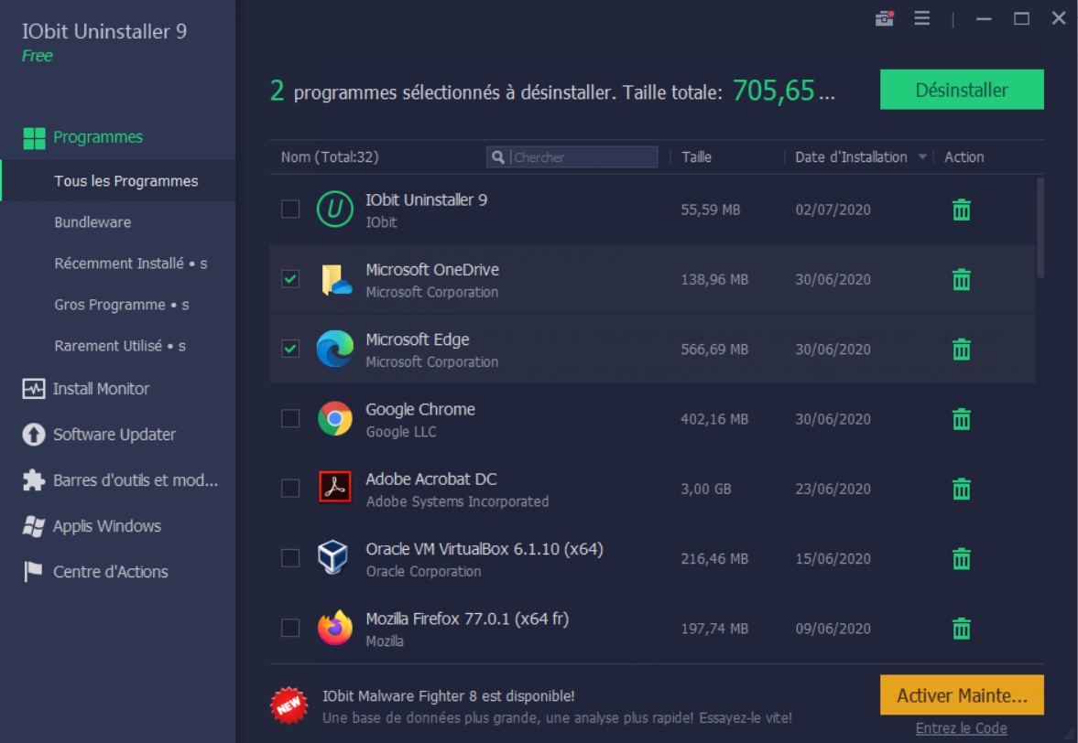Click the Activer Mainte... button
The image size is (1078, 743).
click(x=961, y=695)
